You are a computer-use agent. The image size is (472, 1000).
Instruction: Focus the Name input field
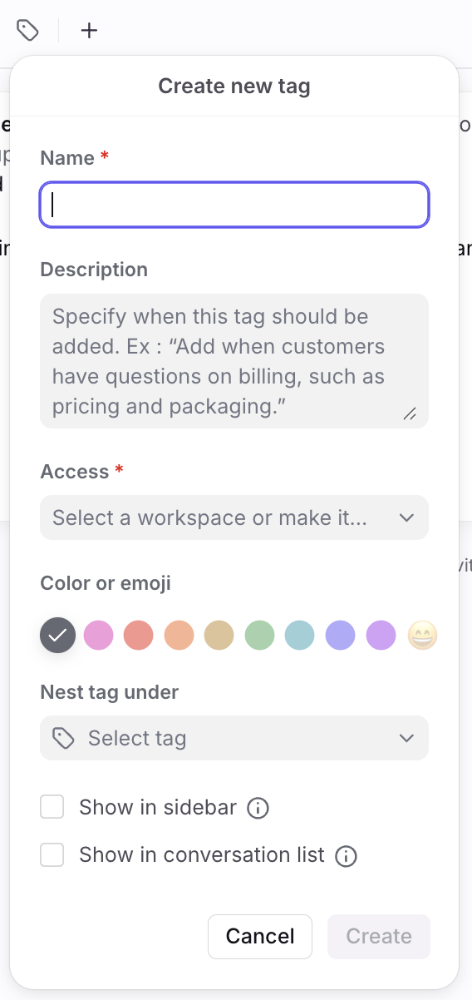(234, 205)
